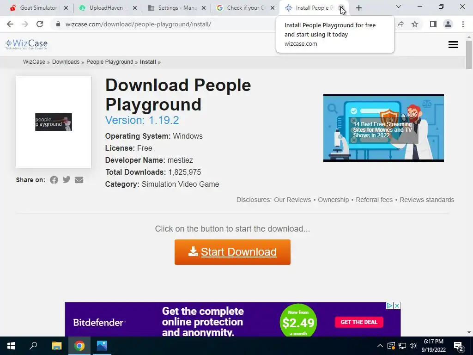This screenshot has width=473, height=355.
Task: Click the padlock site info icon
Action: 58,24
